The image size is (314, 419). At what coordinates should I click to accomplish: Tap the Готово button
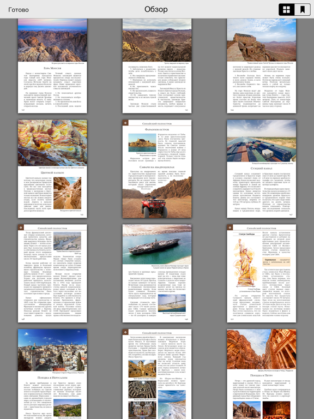tap(19, 10)
